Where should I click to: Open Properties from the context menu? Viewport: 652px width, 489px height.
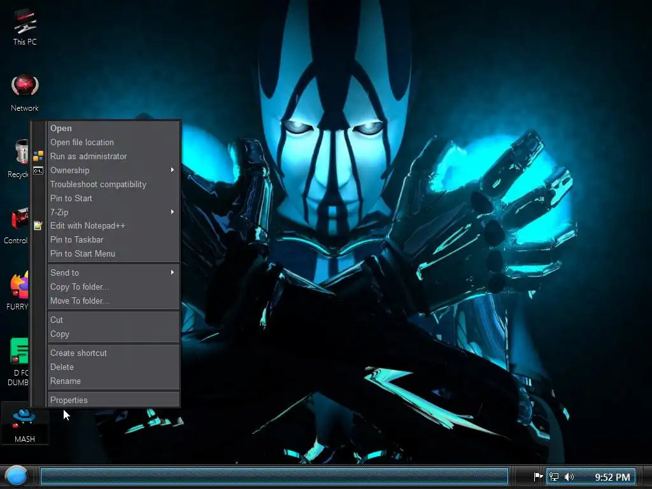[114, 400]
